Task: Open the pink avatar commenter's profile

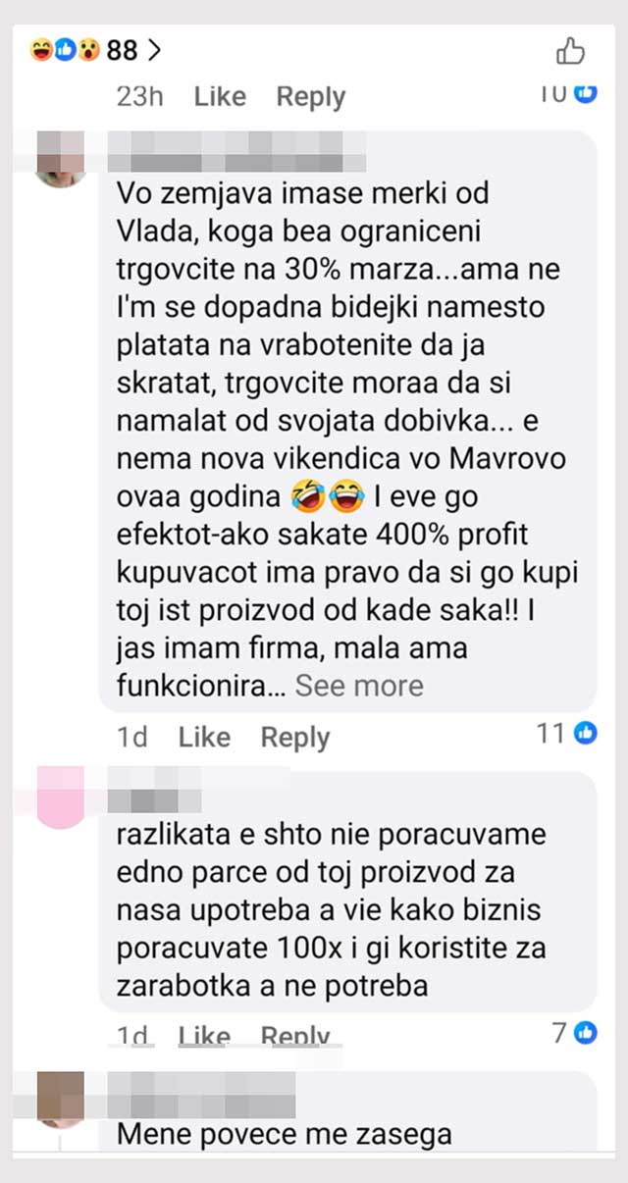Action: pos(61,798)
